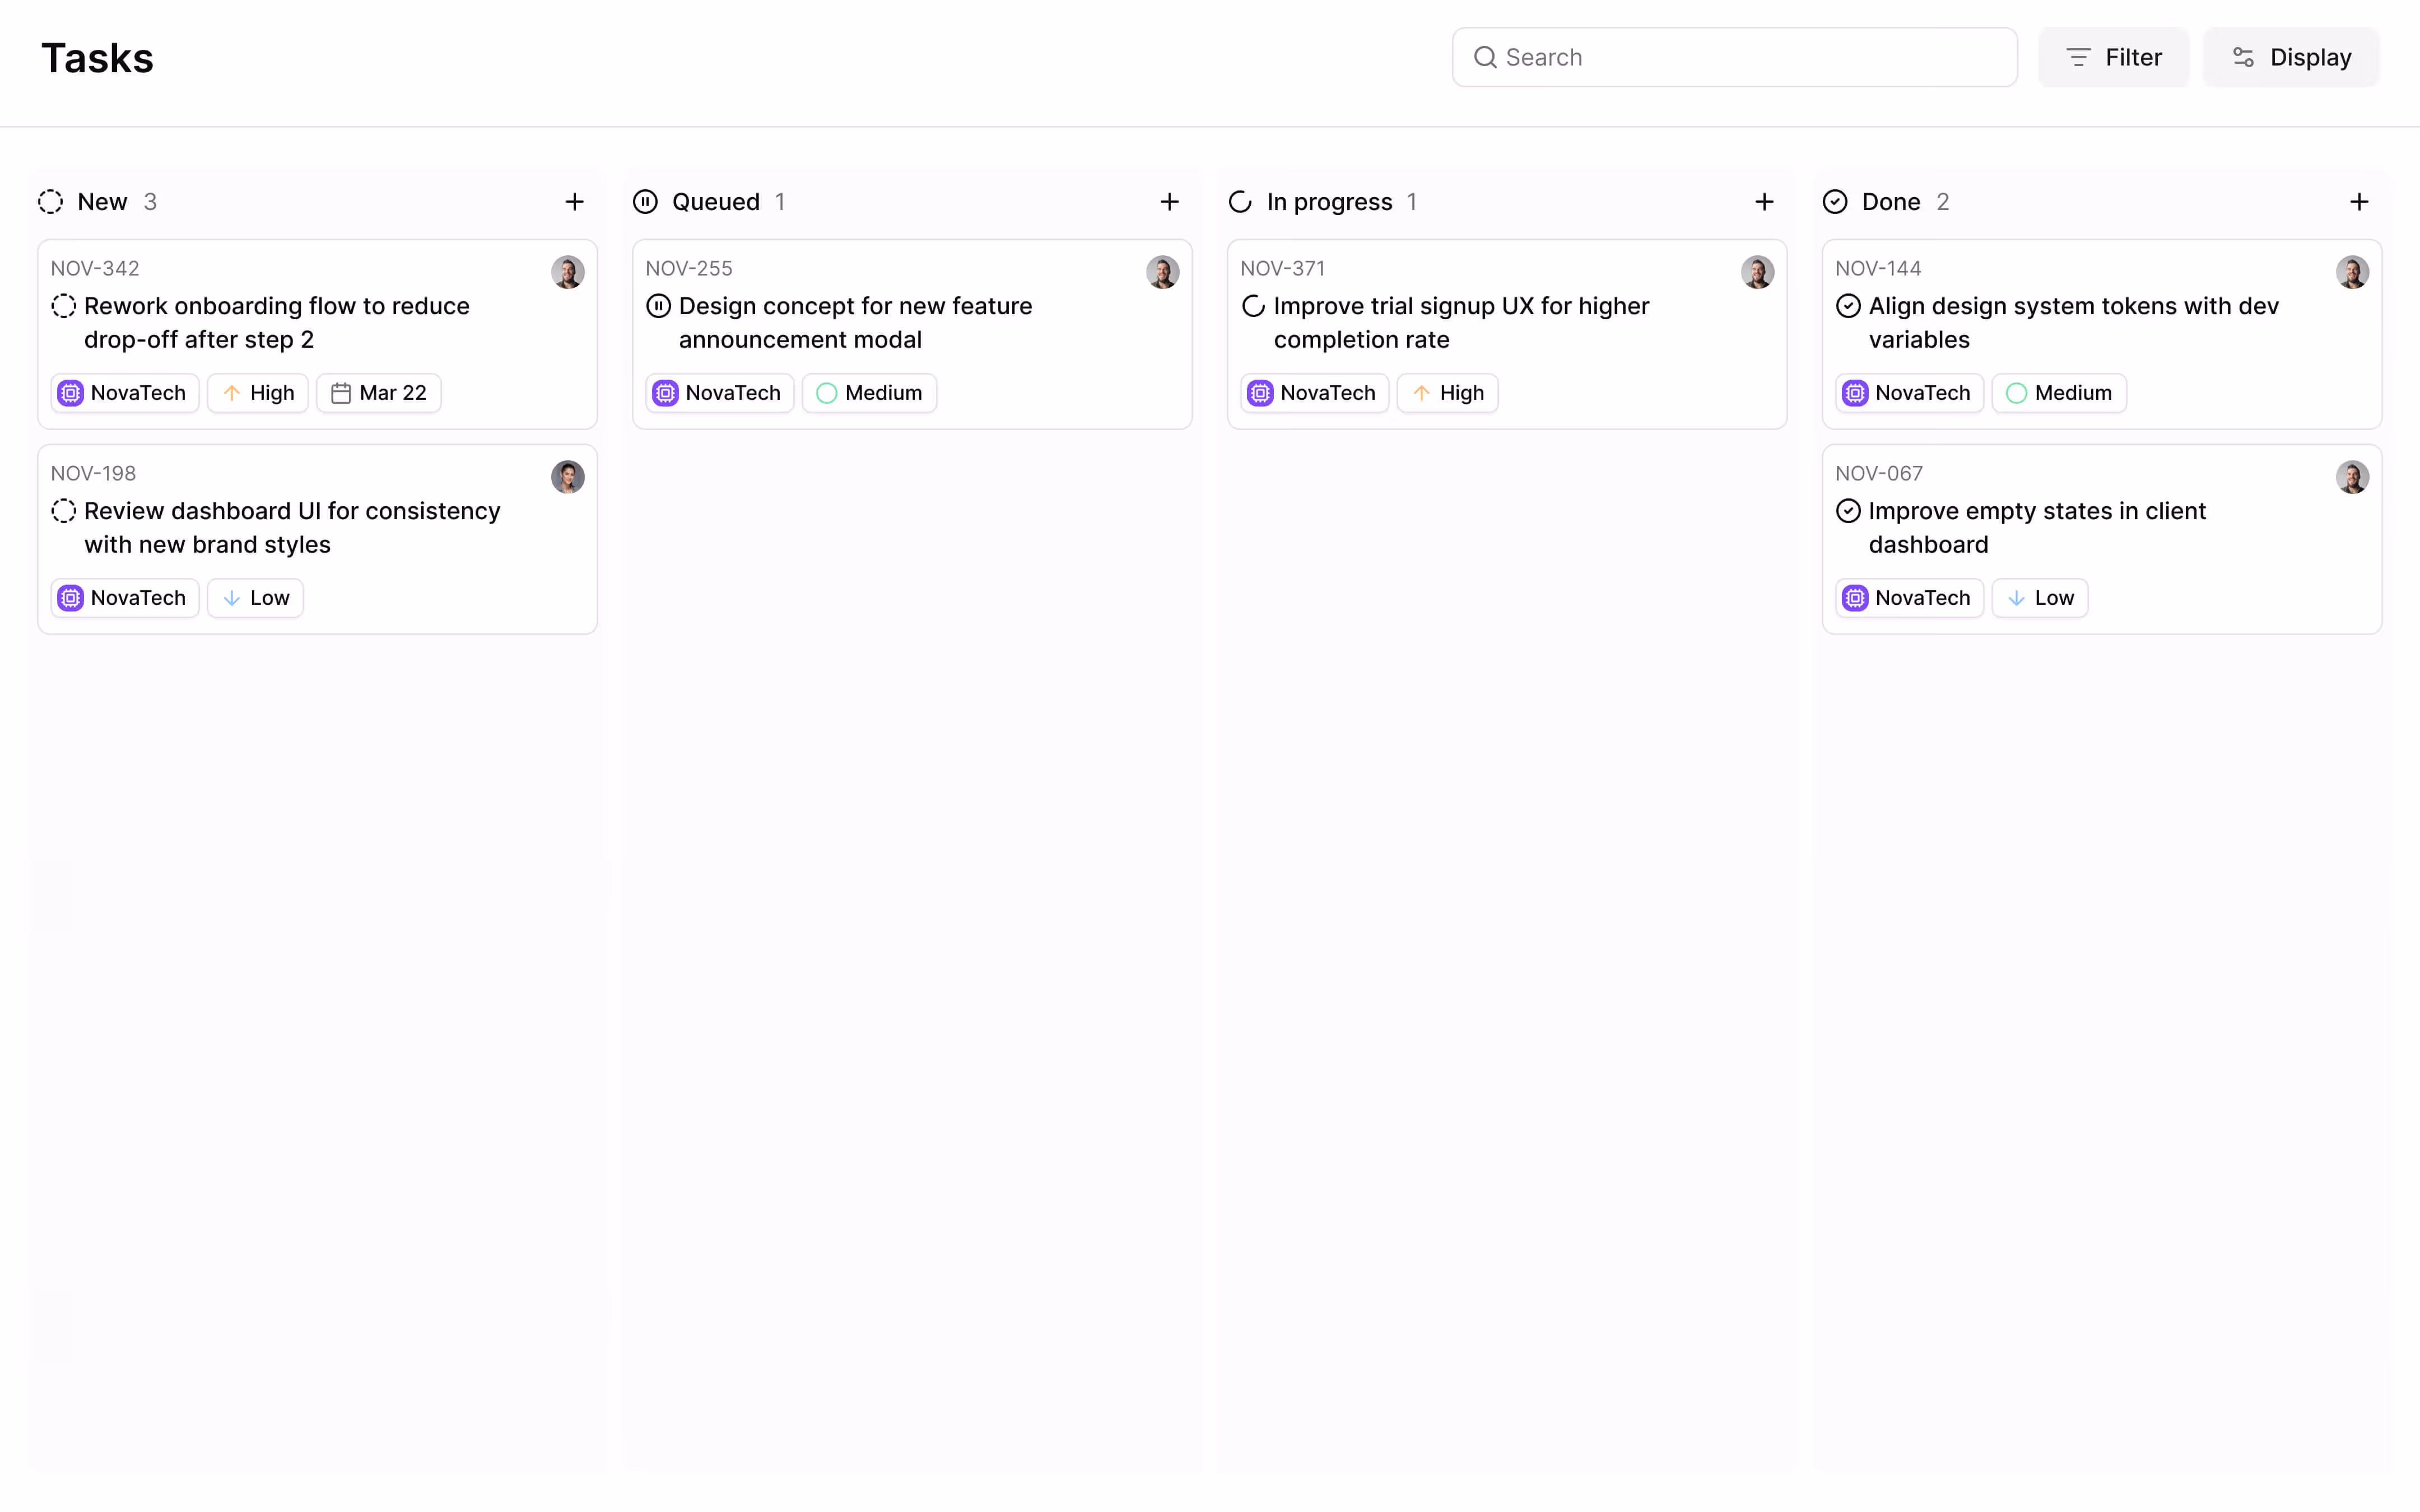Open the Display menu
The height and width of the screenshot is (1512, 2420).
coord(2291,57)
